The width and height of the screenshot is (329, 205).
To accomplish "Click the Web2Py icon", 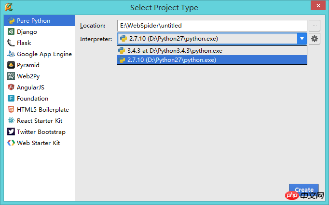I will coord(11,76).
